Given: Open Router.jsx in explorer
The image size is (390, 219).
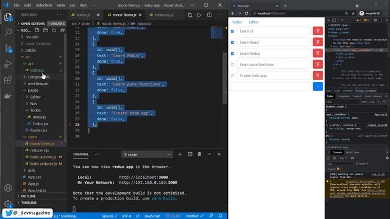Looking at the screenshot, I should (38, 130).
